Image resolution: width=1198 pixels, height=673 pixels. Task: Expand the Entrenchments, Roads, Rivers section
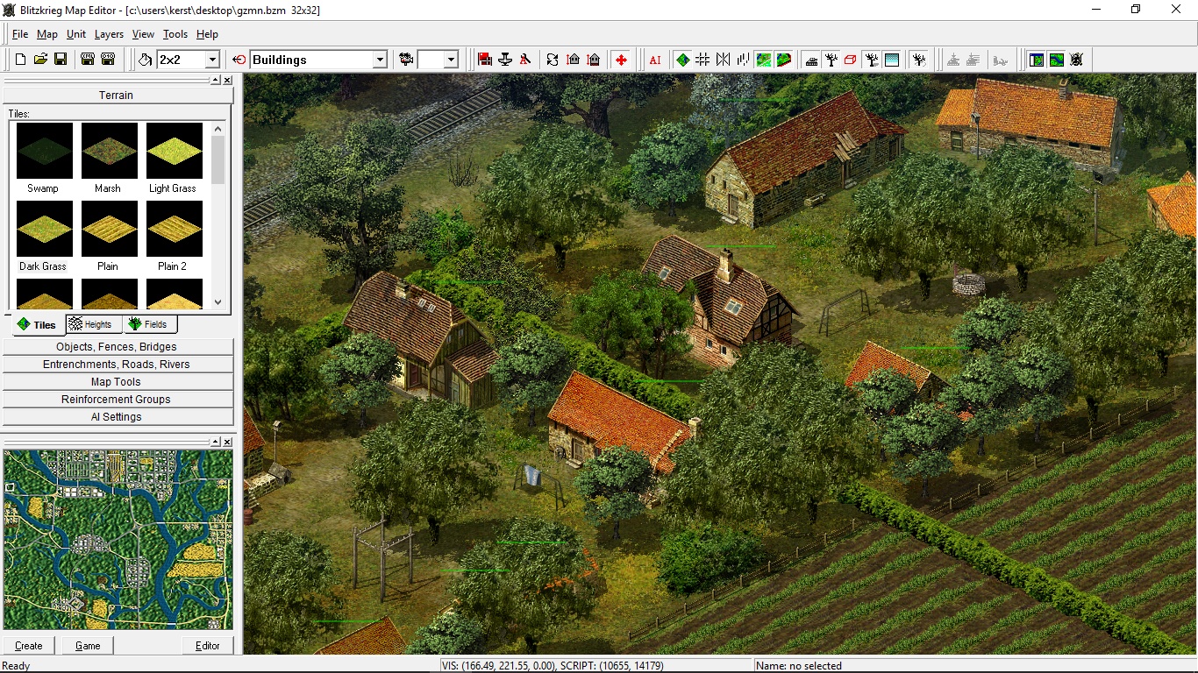click(118, 365)
